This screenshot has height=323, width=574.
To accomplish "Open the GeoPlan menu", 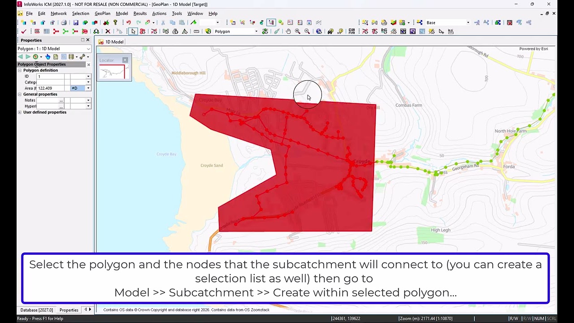I will 103,13.
